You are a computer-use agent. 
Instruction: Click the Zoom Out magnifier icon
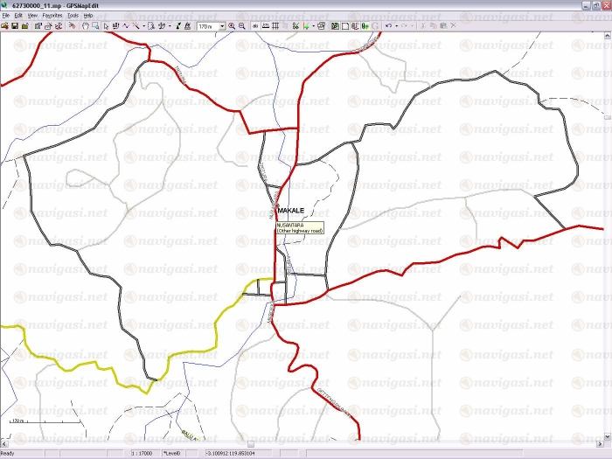tap(242, 26)
